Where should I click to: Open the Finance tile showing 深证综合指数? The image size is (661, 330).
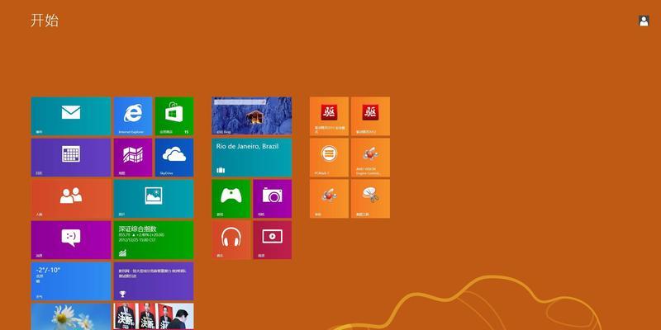[154, 240]
